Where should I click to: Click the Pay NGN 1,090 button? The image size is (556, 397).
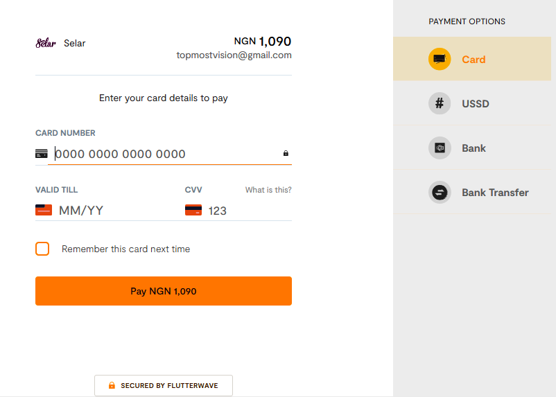tap(164, 291)
